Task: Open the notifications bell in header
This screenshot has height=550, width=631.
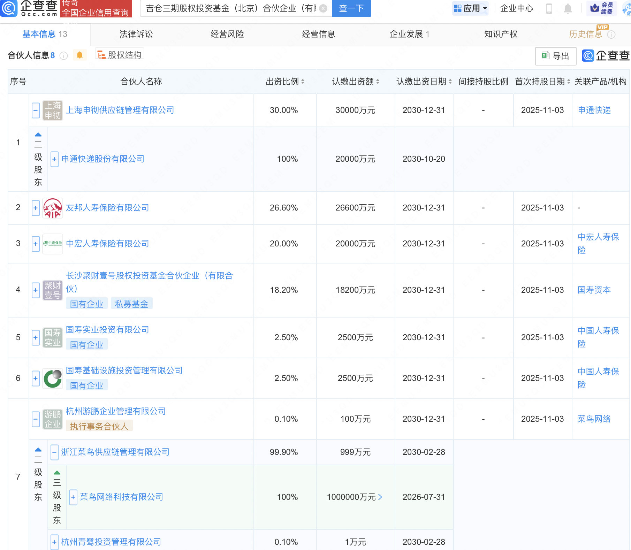Action: tap(568, 8)
